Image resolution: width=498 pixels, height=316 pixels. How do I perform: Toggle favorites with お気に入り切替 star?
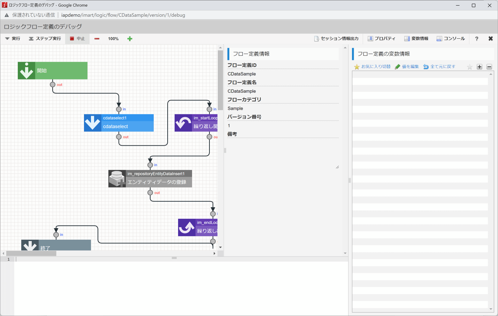coord(356,67)
